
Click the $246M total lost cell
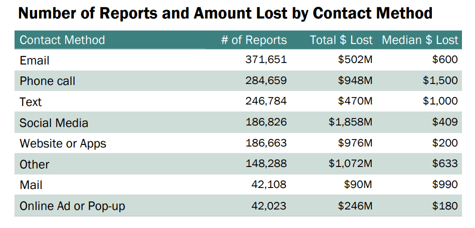pyautogui.click(x=355, y=205)
